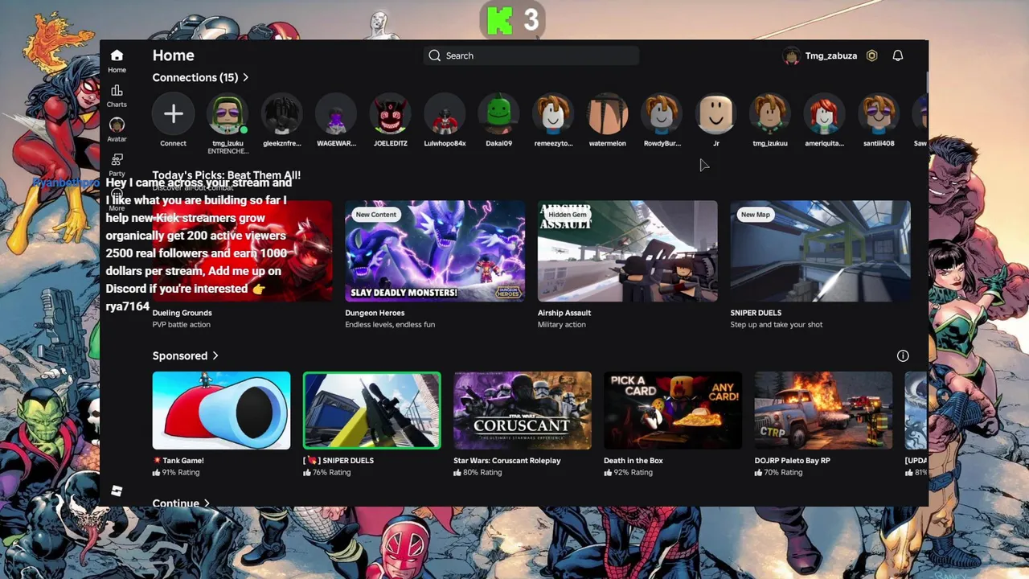Open Death in the Box thumbnail

click(673, 410)
